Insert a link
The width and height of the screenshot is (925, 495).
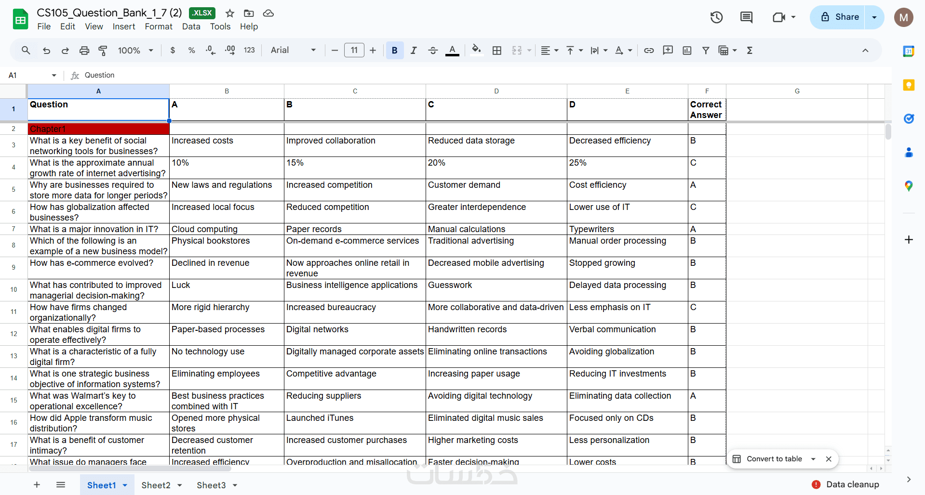click(649, 50)
